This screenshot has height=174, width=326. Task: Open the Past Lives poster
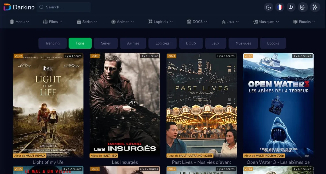202,106
